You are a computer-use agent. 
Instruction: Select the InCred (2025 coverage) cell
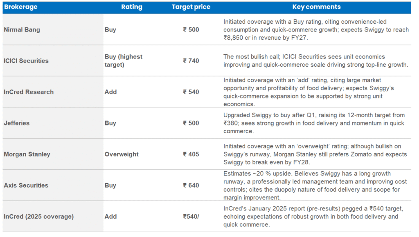[x=39, y=217]
